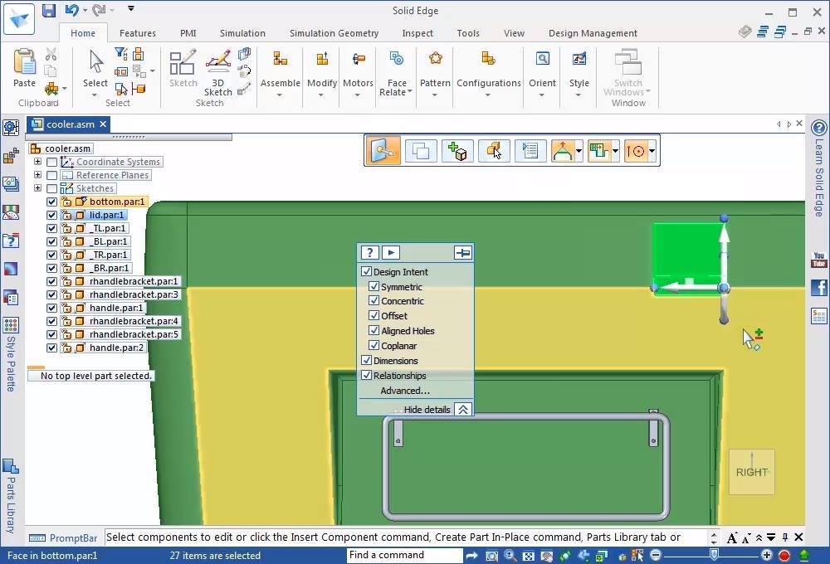Viewport: 830px width, 564px height.
Task: Open the Style icon in ribbon
Action: [x=579, y=58]
